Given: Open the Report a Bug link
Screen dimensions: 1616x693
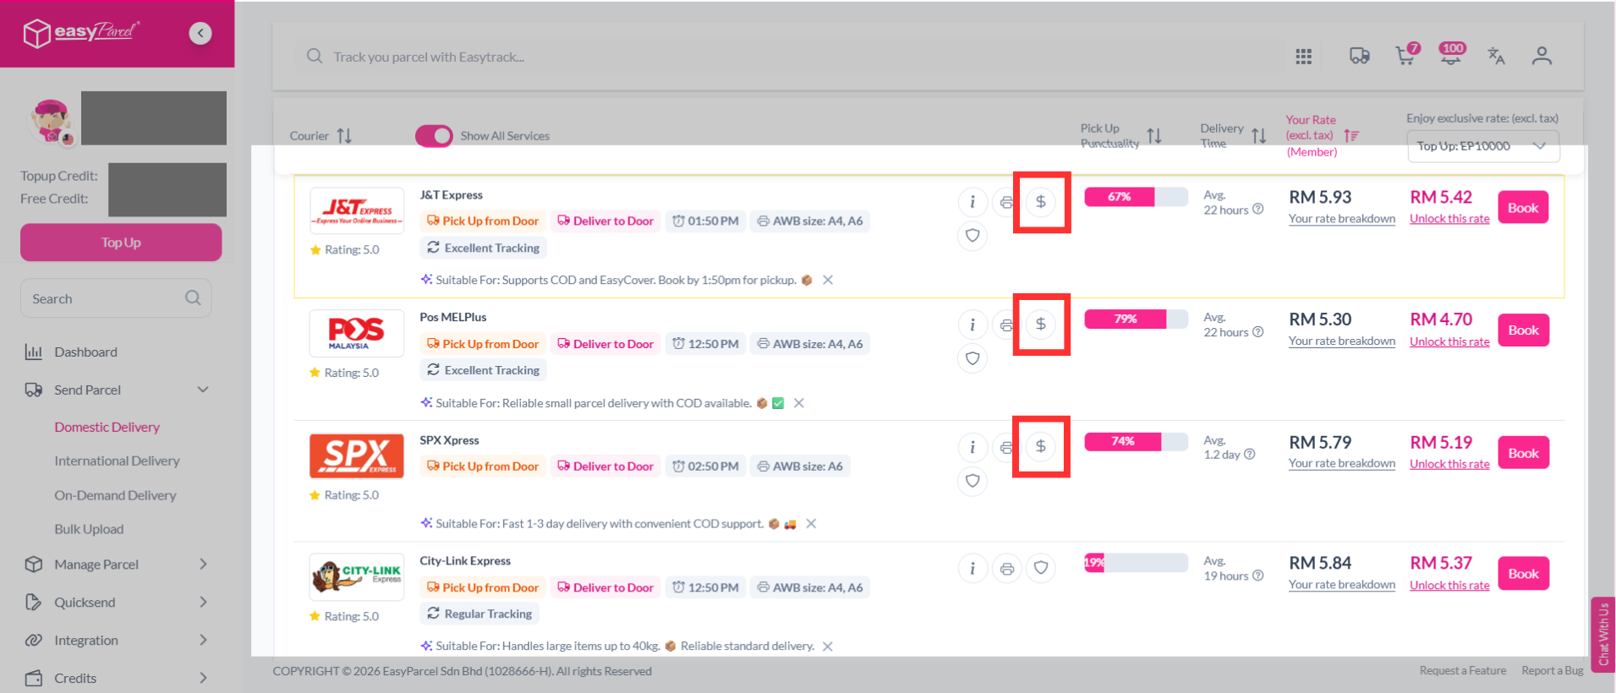Looking at the screenshot, I should (1553, 671).
